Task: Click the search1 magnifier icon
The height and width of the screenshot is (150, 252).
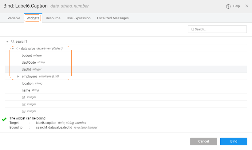Action: click(13, 41)
